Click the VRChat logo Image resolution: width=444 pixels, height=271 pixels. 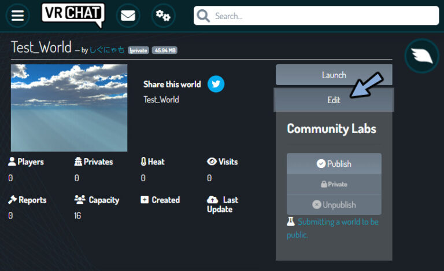(x=73, y=15)
